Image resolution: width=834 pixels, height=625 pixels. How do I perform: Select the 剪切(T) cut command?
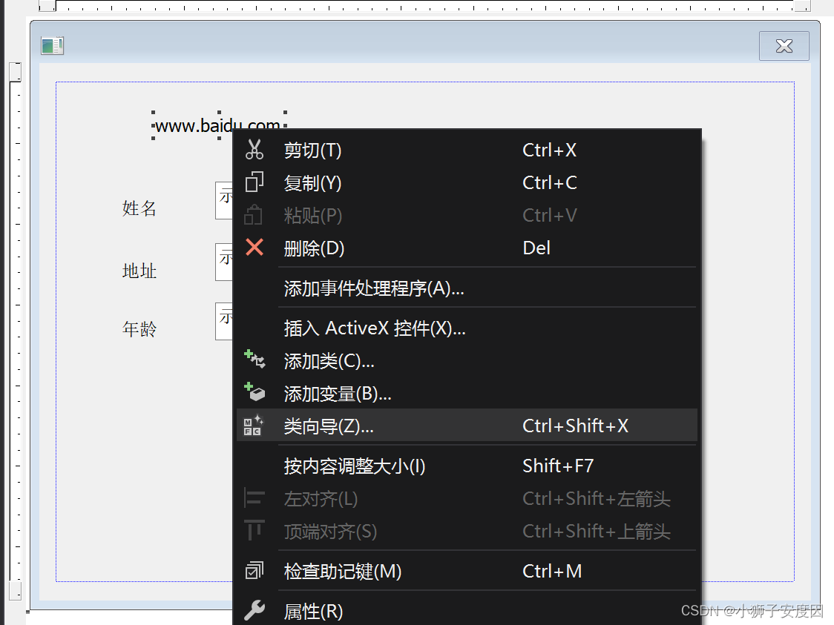click(312, 150)
